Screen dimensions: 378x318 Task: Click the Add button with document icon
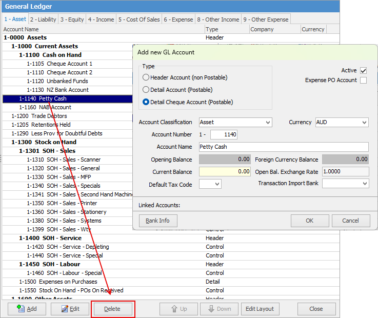[x=27, y=309]
